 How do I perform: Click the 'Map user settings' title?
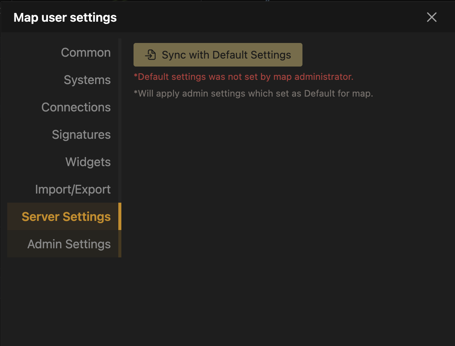pos(65,17)
